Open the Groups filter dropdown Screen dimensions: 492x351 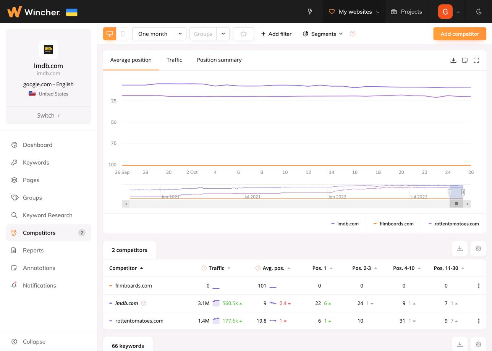223,34
